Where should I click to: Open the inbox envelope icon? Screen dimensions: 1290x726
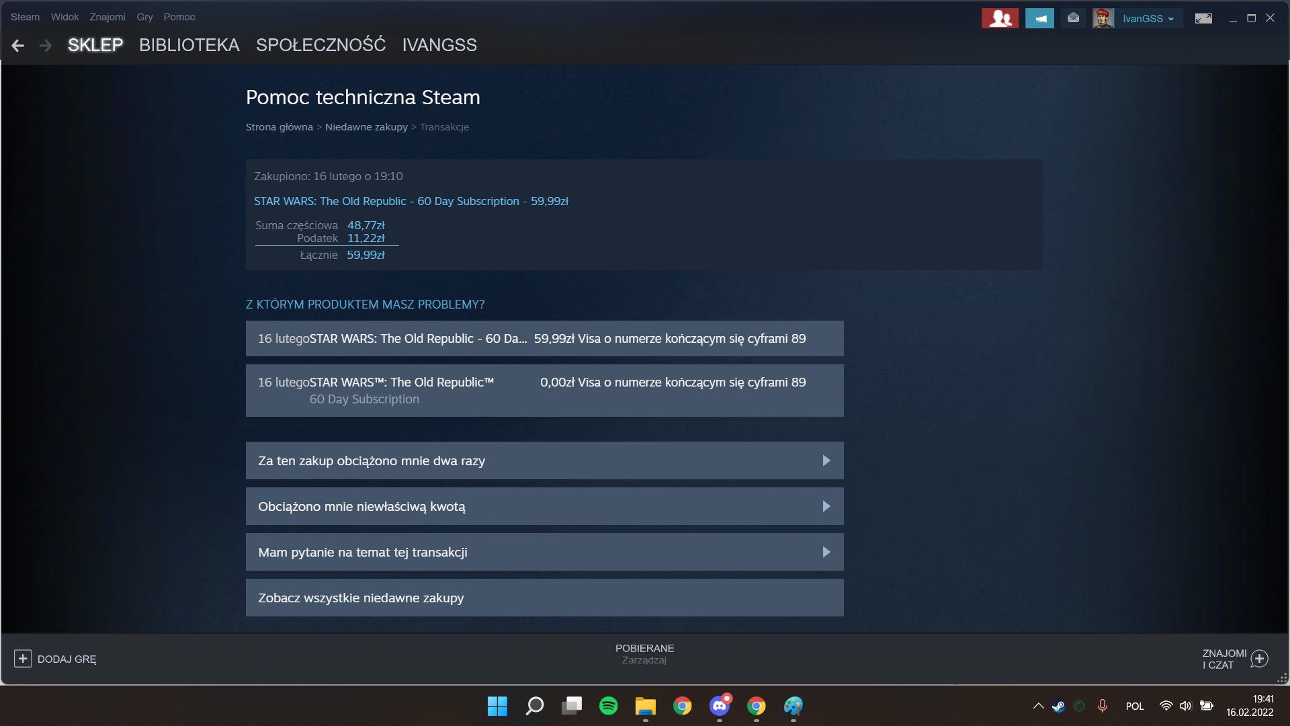[x=1073, y=18]
